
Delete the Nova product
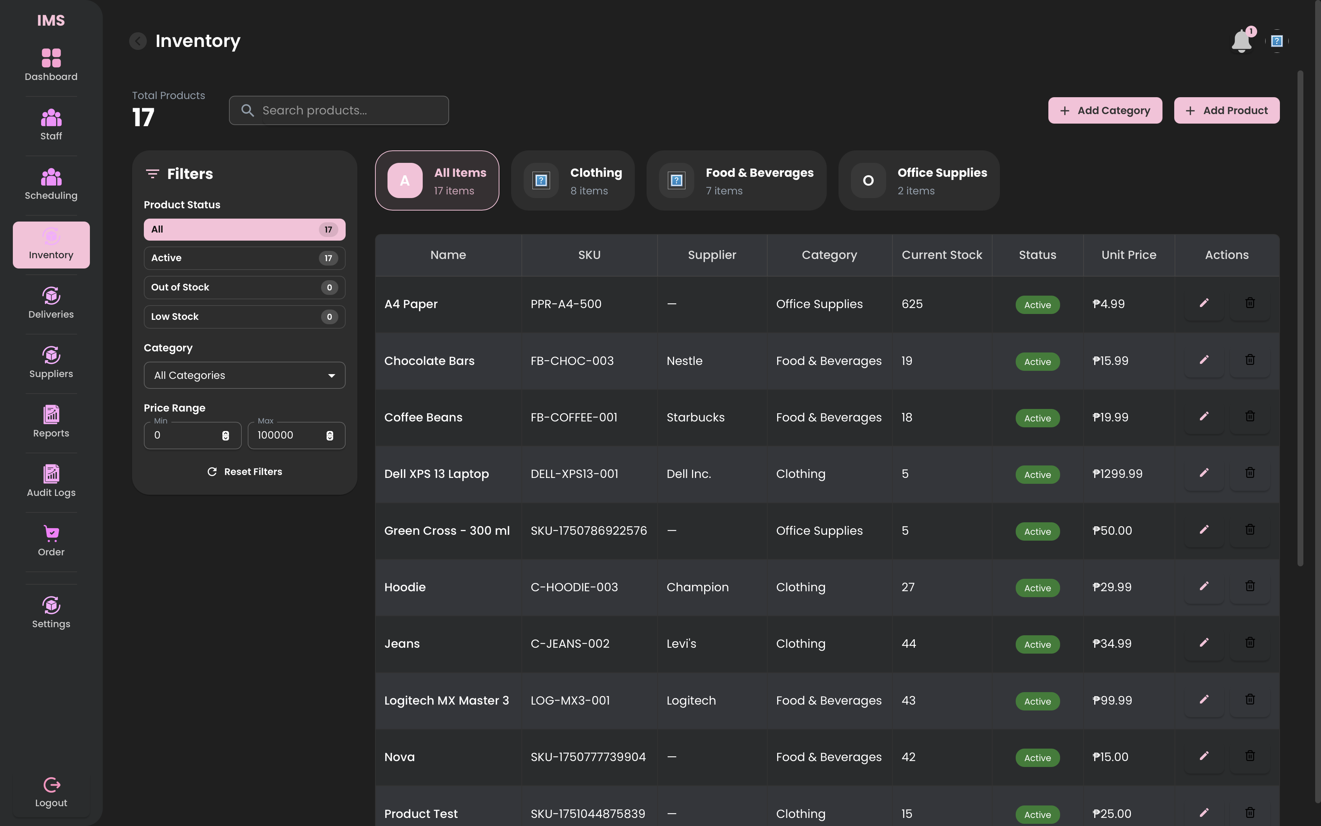point(1250,757)
